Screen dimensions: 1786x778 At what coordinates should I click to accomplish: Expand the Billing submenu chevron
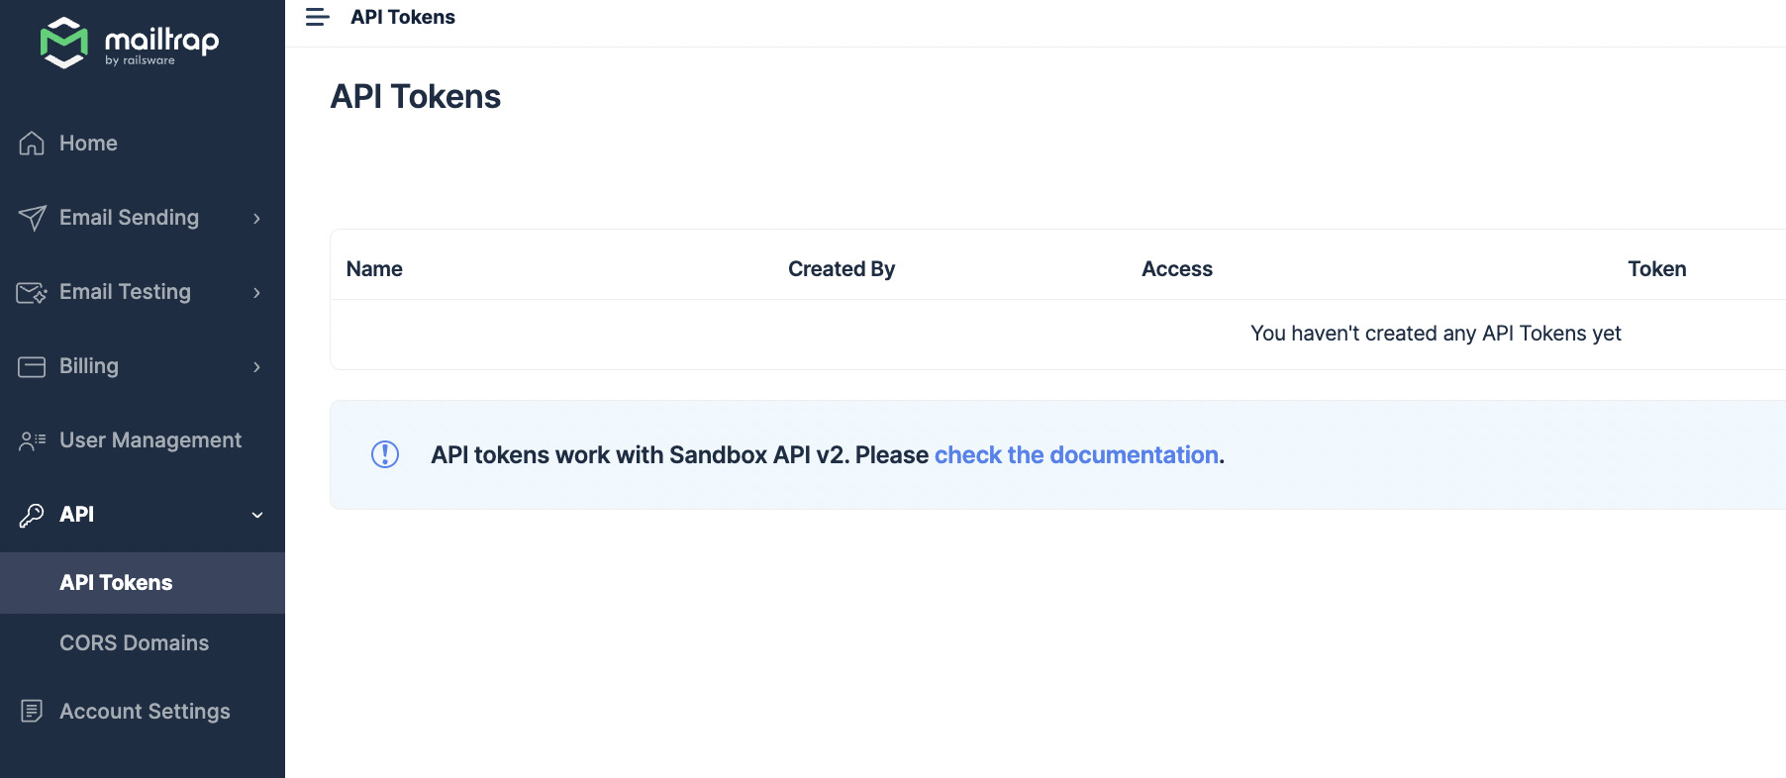point(256,366)
